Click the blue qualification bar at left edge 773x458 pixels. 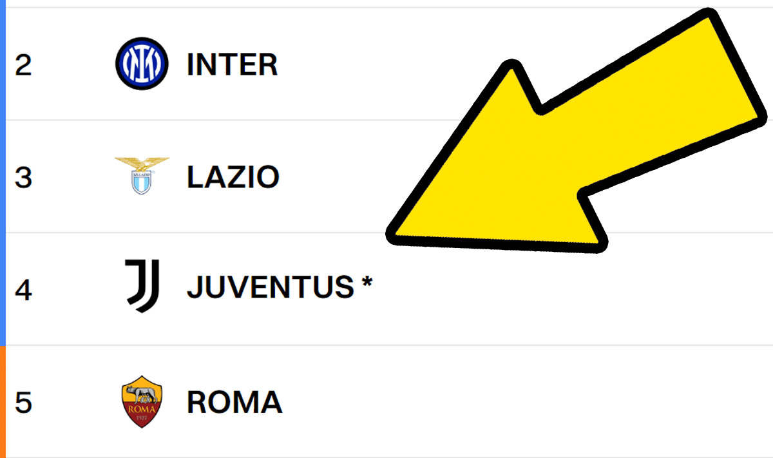point(3,174)
